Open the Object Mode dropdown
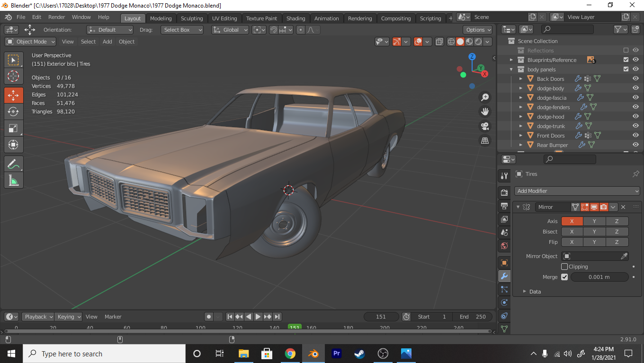644x363 pixels. (x=30, y=42)
